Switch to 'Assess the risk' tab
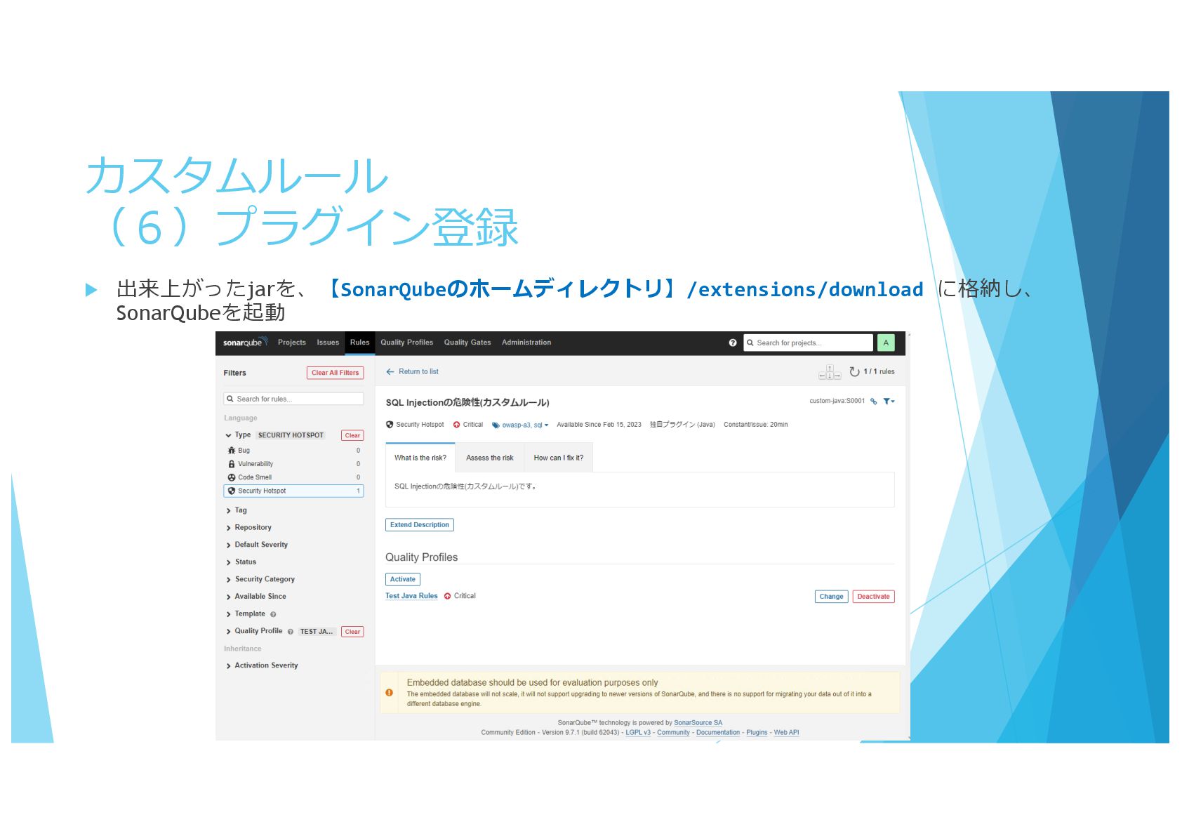The height and width of the screenshot is (836, 1182). tap(490, 458)
